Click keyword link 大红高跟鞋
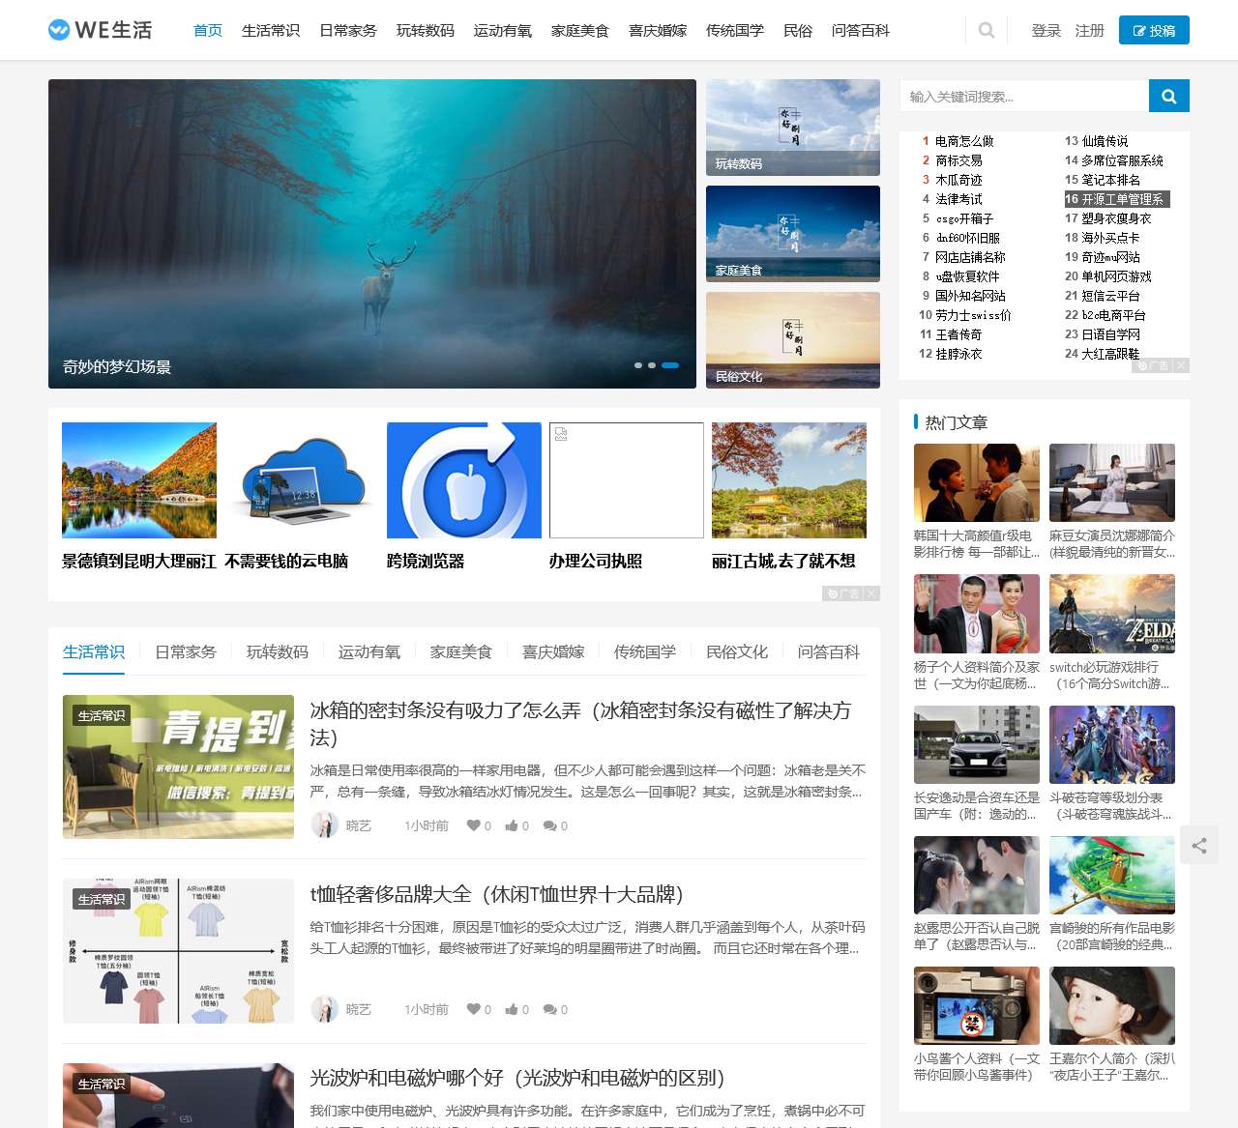The image size is (1238, 1128). tap(1110, 354)
